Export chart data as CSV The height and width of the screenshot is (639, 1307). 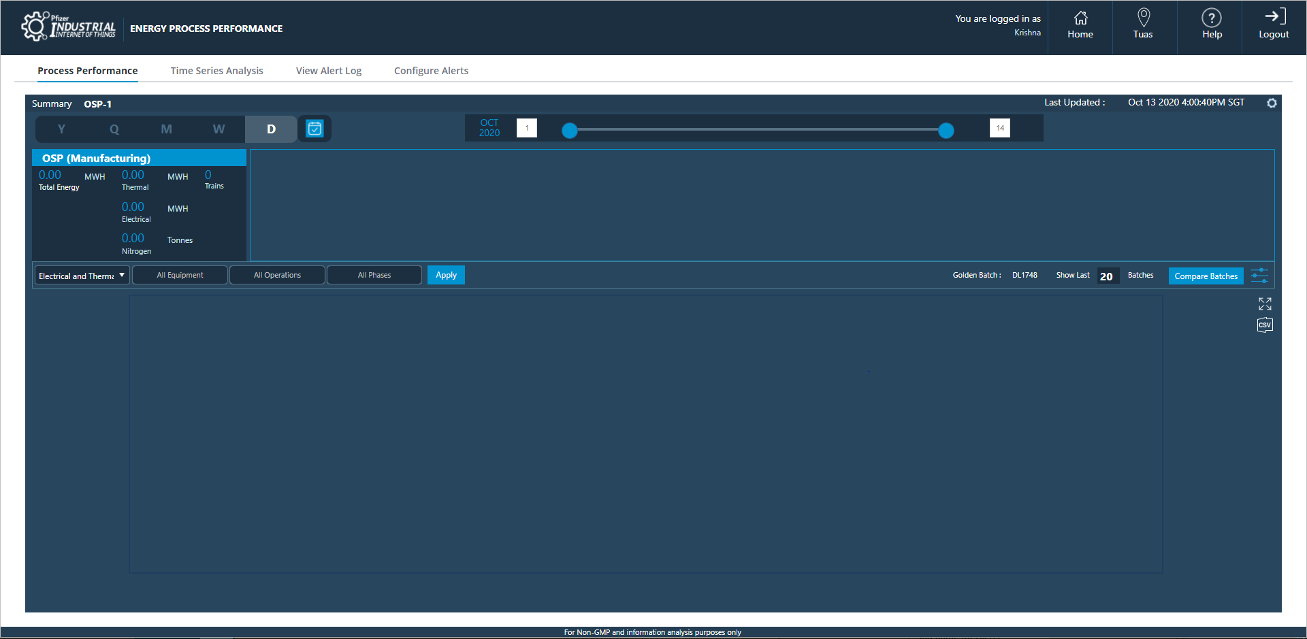[1265, 325]
